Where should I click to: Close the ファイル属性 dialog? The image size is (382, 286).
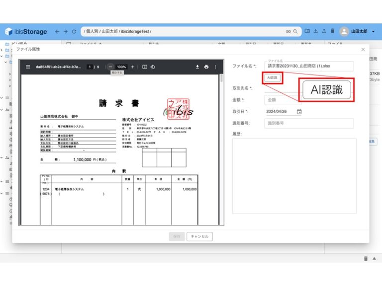[363, 49]
